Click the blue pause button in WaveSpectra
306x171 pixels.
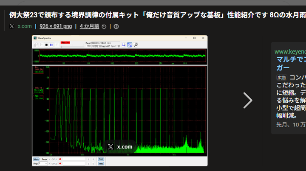[x=51, y=45]
